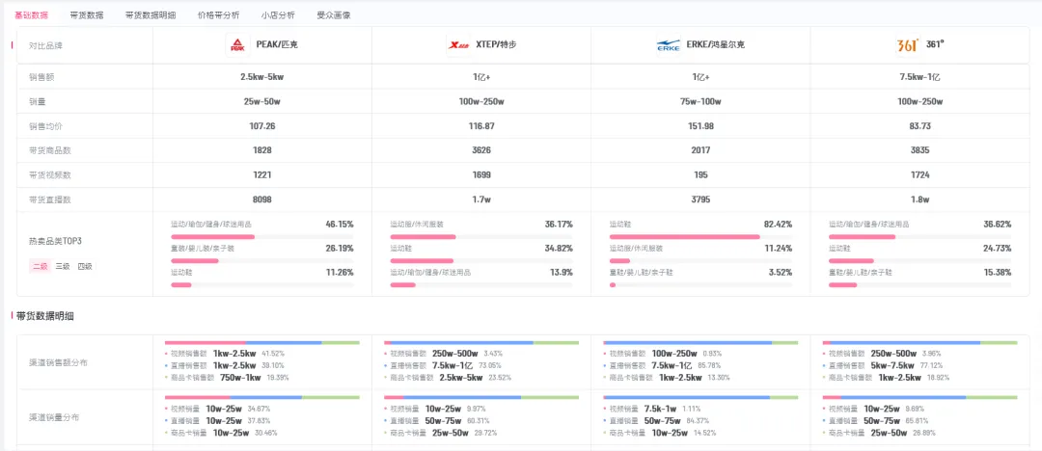Select the 二级 category level
Image resolution: width=1042 pixels, height=451 pixels.
pos(40,266)
